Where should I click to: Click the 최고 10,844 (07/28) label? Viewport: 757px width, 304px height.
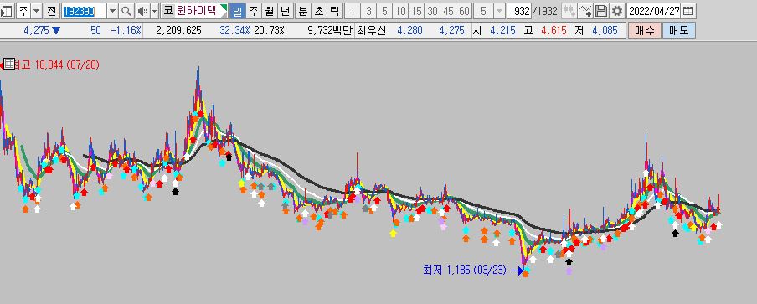pos(57,64)
